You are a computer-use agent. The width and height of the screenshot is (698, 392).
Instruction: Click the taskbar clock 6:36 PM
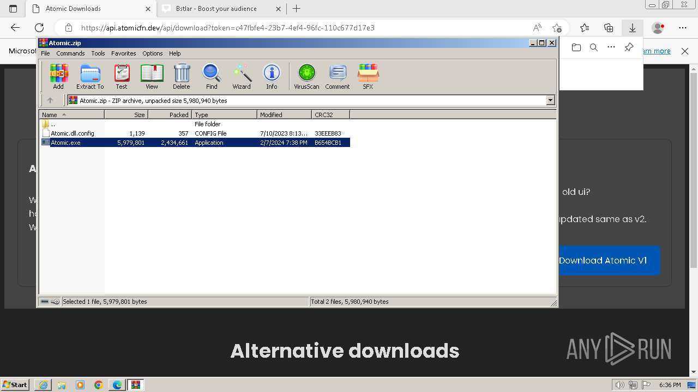[670, 385]
